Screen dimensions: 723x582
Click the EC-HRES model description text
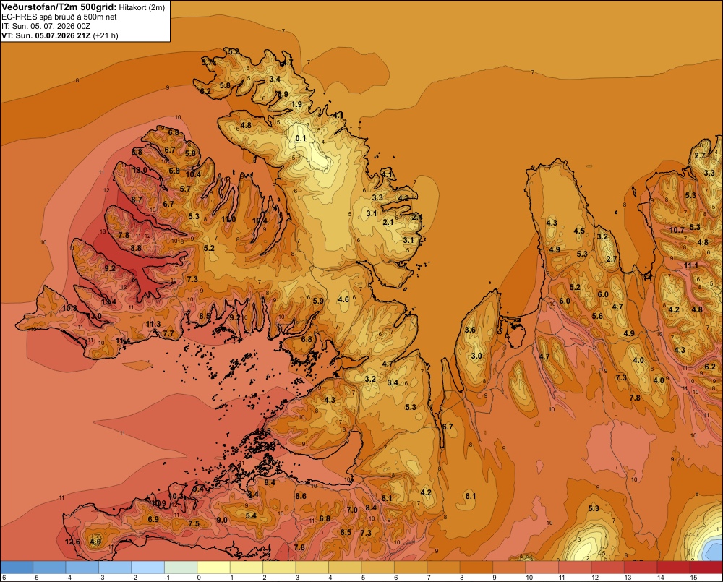tap(59, 17)
